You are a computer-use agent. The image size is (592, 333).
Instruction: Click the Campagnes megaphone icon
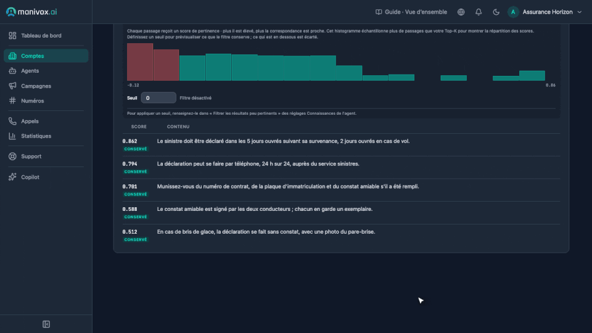click(x=12, y=86)
